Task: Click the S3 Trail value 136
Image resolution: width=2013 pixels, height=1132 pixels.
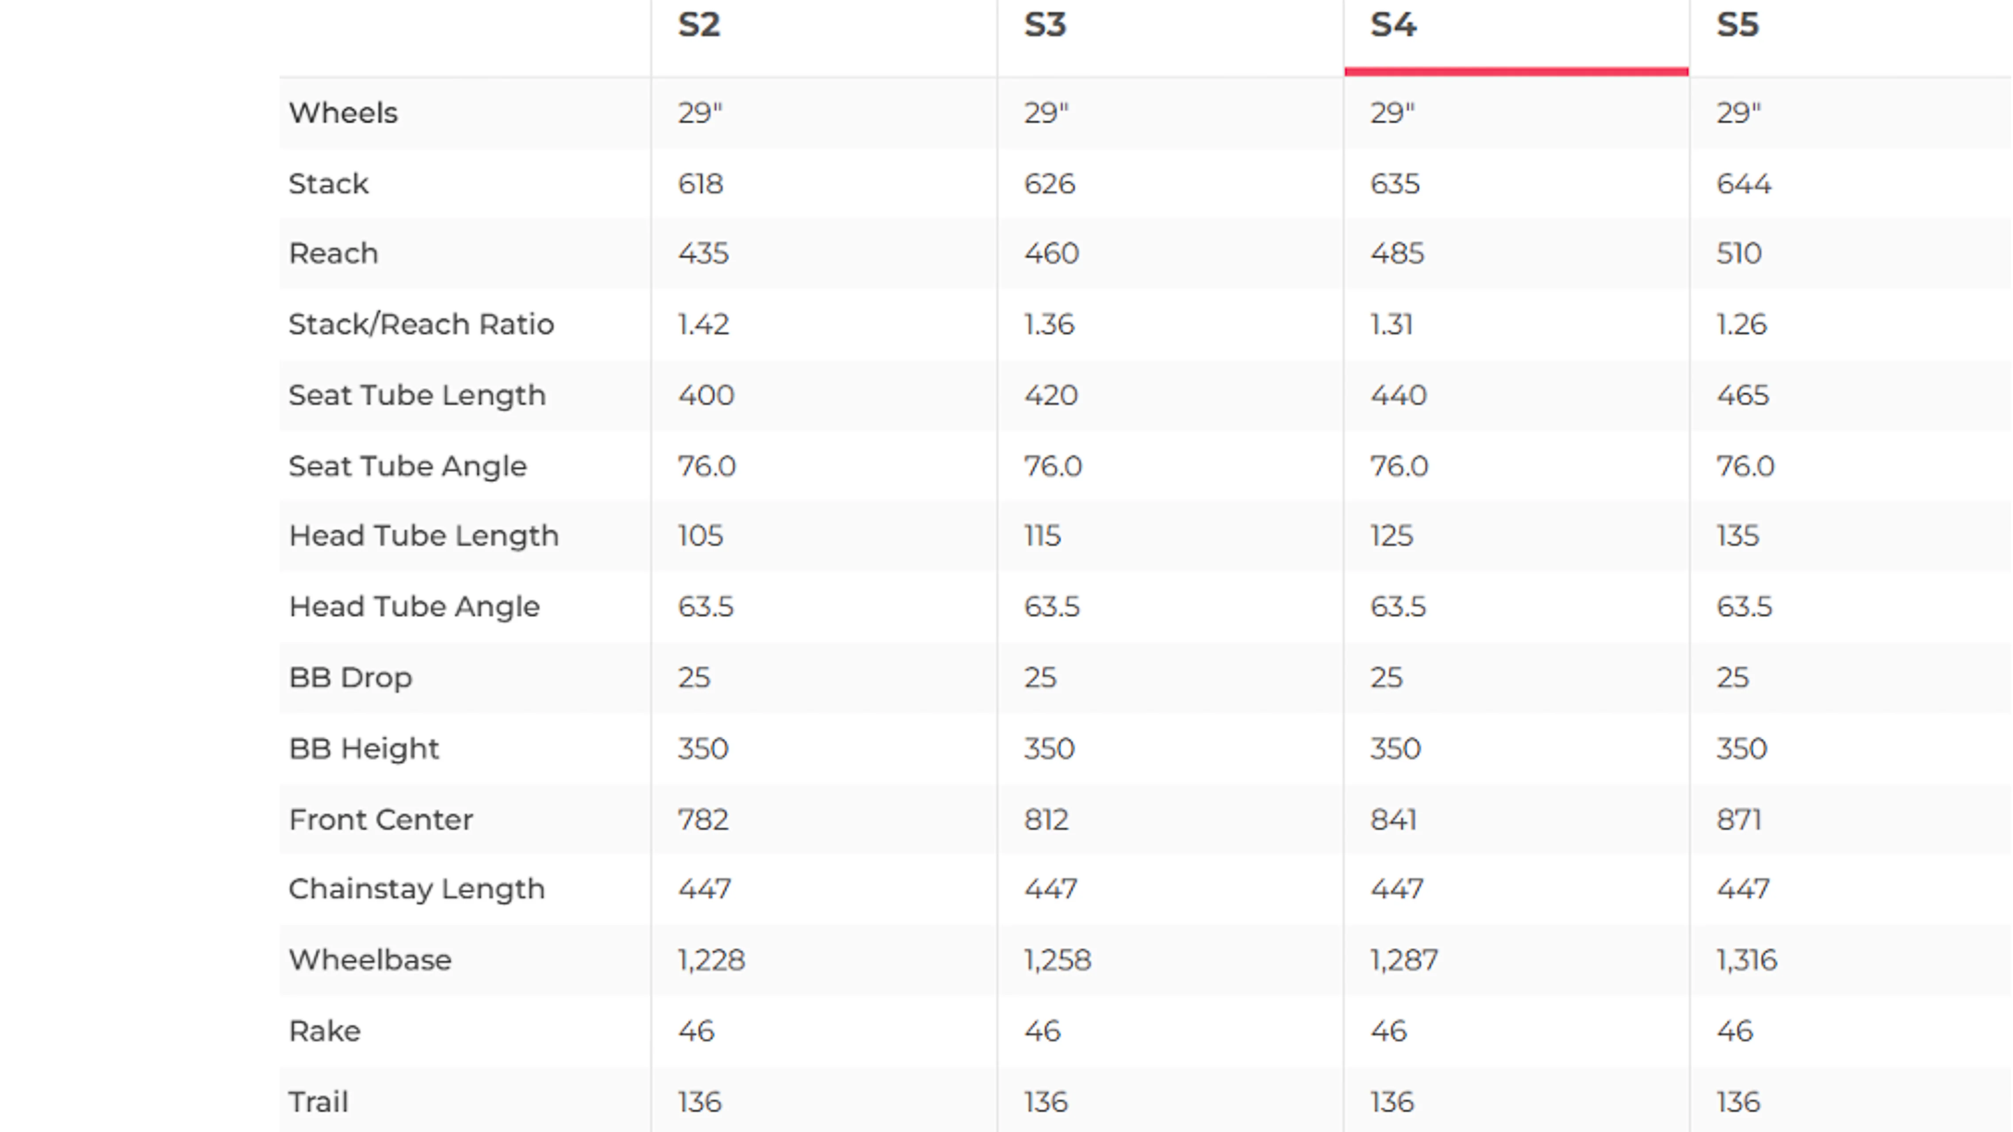Action: tap(1046, 1102)
